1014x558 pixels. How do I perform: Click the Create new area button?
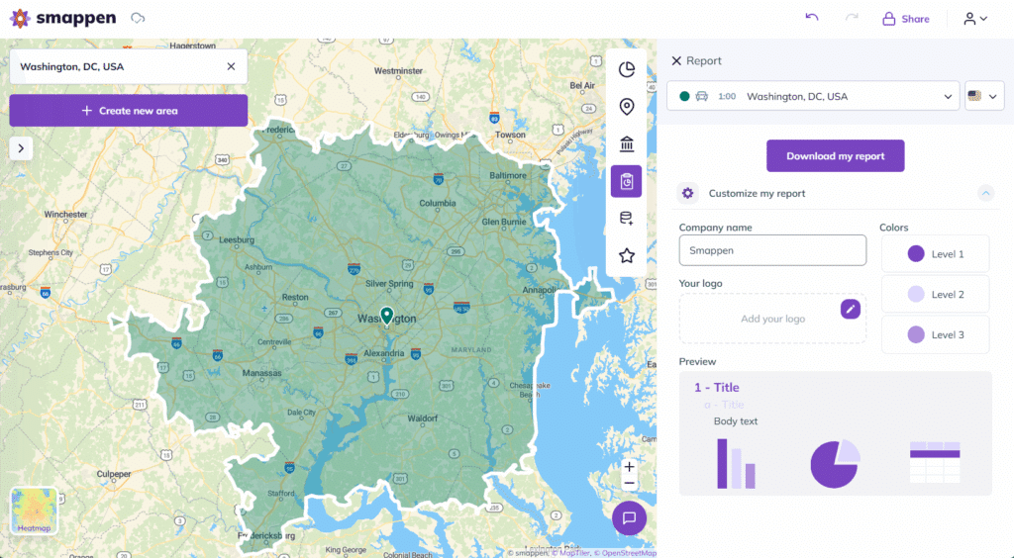[x=129, y=111]
